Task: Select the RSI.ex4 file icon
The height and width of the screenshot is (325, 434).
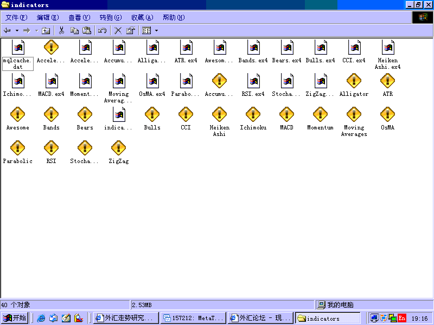Action: (x=253, y=81)
